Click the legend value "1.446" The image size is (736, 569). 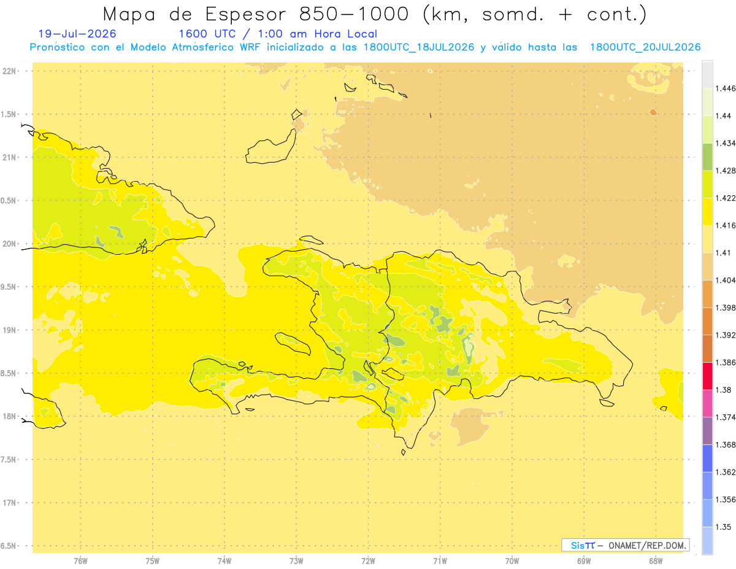click(726, 88)
